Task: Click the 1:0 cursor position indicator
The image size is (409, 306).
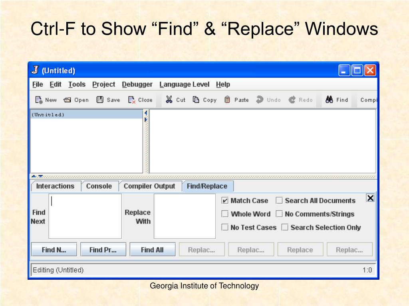Action: pos(367,270)
